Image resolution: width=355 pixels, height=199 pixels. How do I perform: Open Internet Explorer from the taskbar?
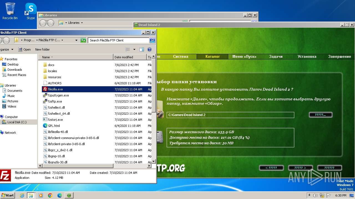click(x=22, y=195)
